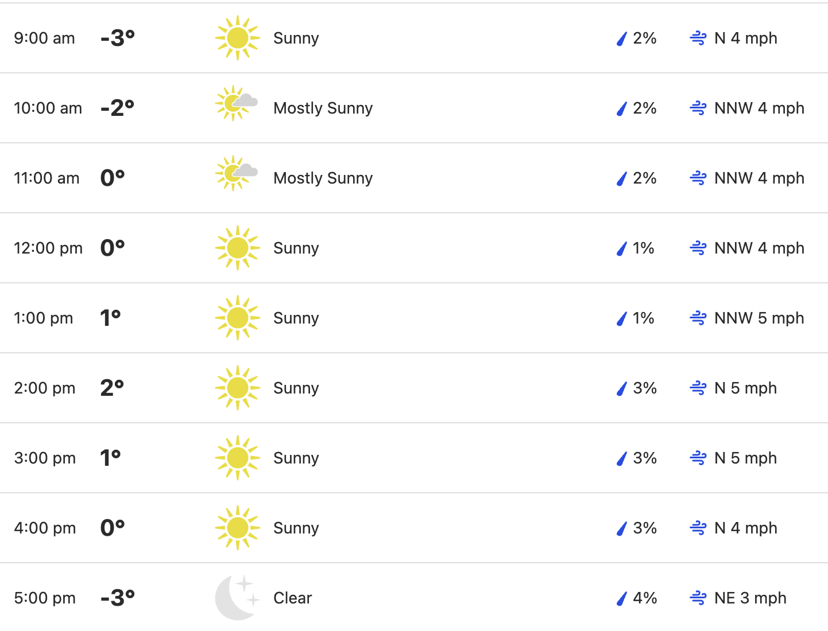The width and height of the screenshot is (828, 631).
Task: Click the -3° temperature at 5:00 pm
Action: pos(118,598)
